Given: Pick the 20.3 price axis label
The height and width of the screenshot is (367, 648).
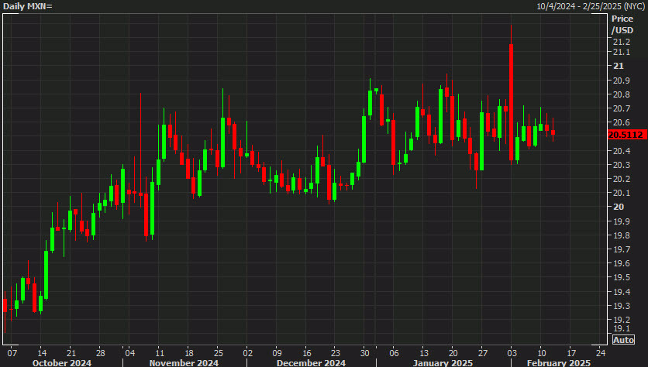Looking at the screenshot, I should pos(622,165).
